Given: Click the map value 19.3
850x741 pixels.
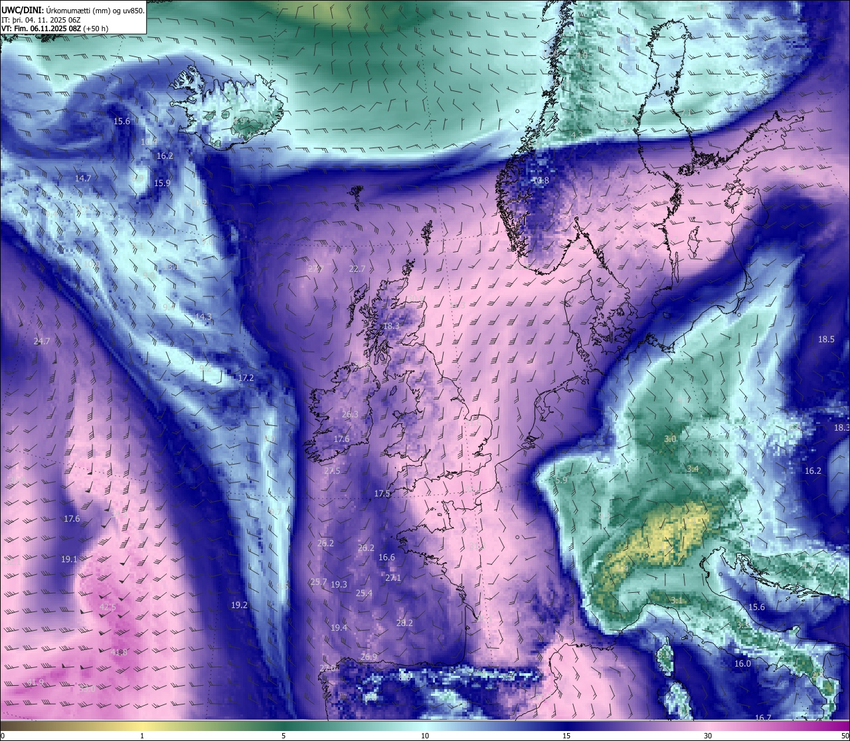Looking at the screenshot, I should 339,584.
